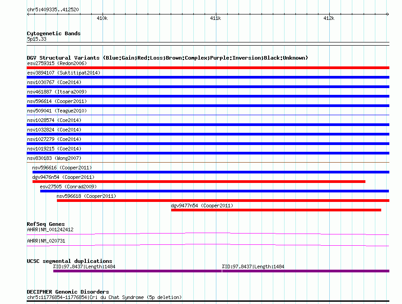Open the nsv1019215 (Coe2014) variant label

[x=54, y=149]
